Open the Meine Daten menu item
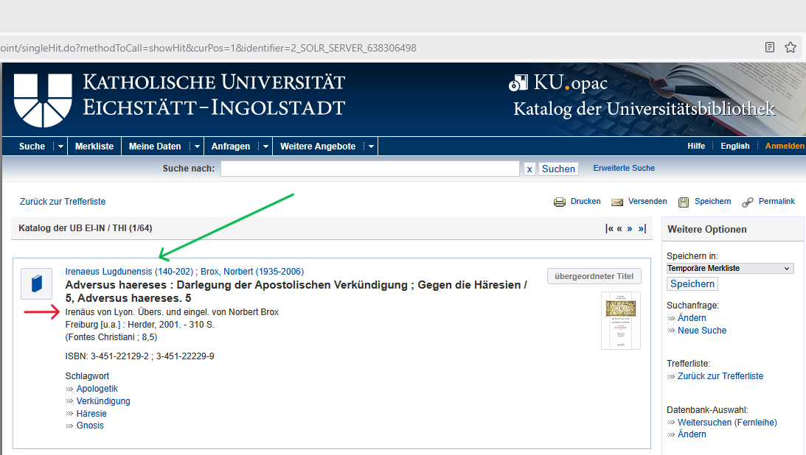806x455 pixels. pyautogui.click(x=155, y=147)
